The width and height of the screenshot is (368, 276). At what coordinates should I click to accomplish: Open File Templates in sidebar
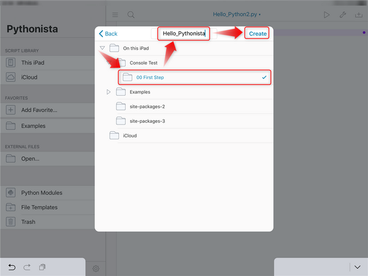coord(39,207)
